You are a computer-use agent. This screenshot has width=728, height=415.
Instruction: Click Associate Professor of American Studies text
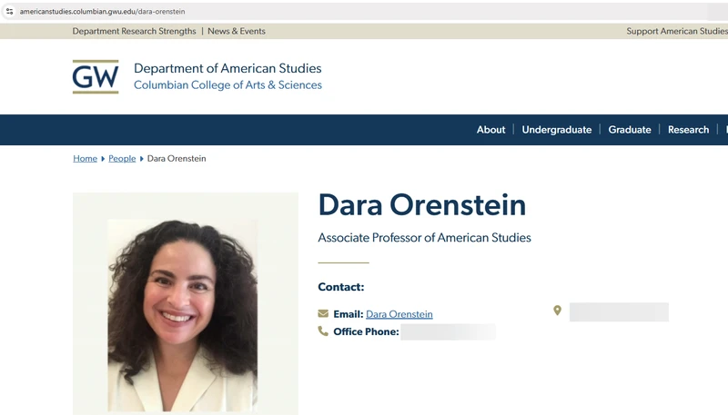[x=424, y=238]
